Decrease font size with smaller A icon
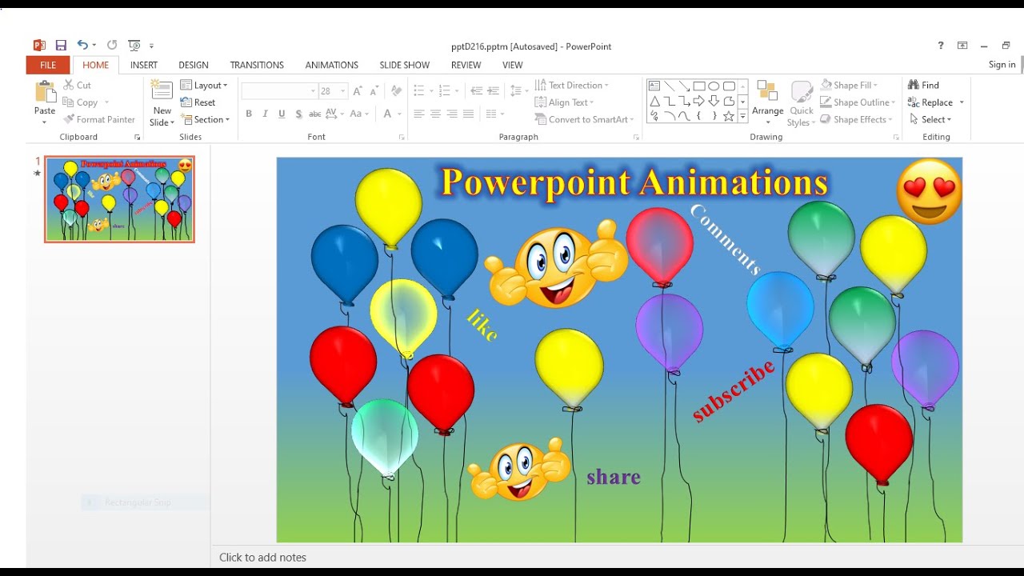 tap(373, 91)
